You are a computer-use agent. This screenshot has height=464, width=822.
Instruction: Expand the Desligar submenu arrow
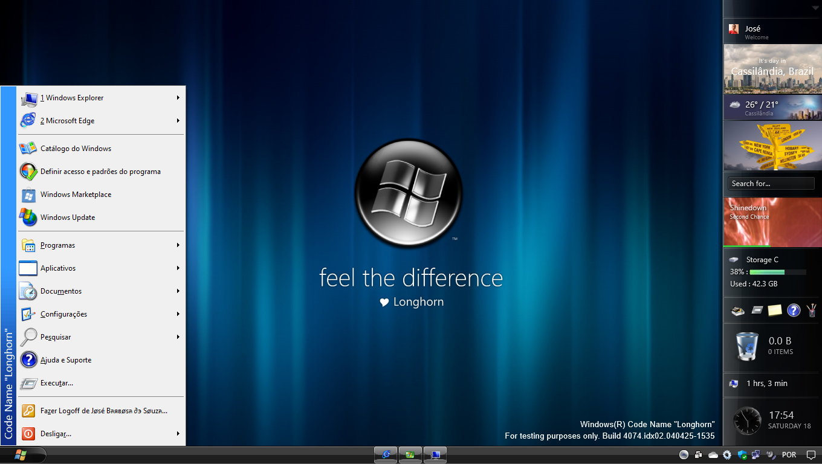tap(178, 434)
